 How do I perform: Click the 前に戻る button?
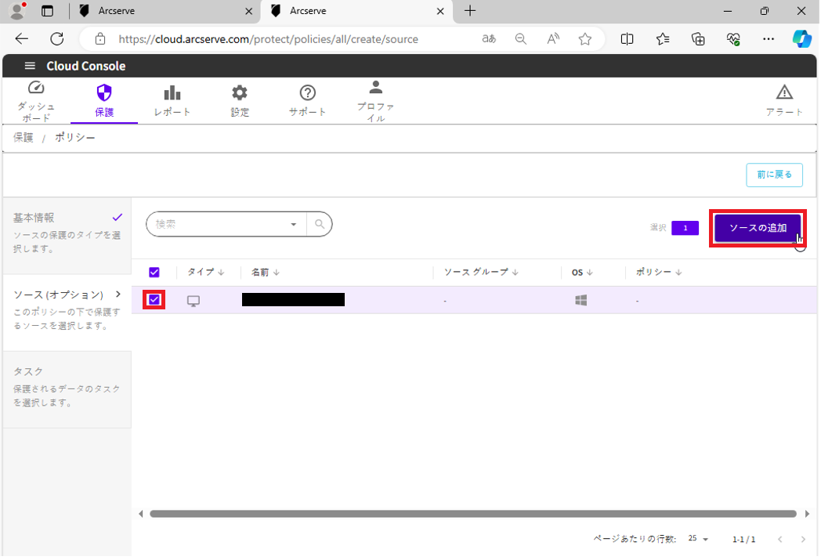point(774,175)
